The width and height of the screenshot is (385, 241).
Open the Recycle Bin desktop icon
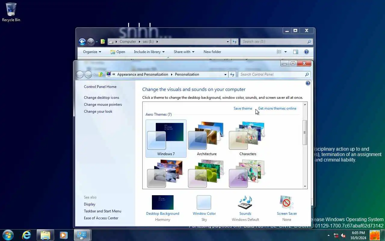pyautogui.click(x=11, y=12)
